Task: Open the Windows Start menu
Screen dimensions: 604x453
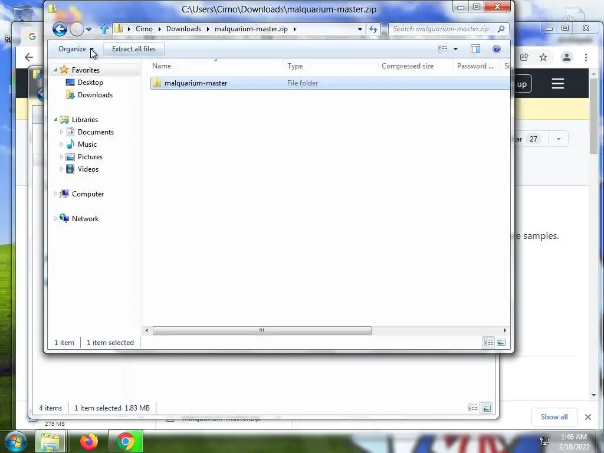Action: coord(16,441)
